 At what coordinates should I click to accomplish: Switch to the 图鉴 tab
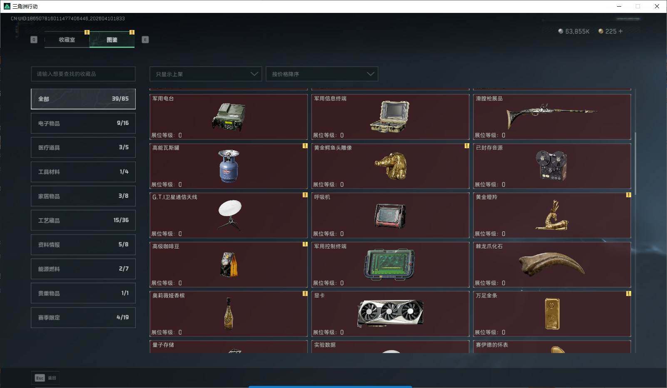112,40
